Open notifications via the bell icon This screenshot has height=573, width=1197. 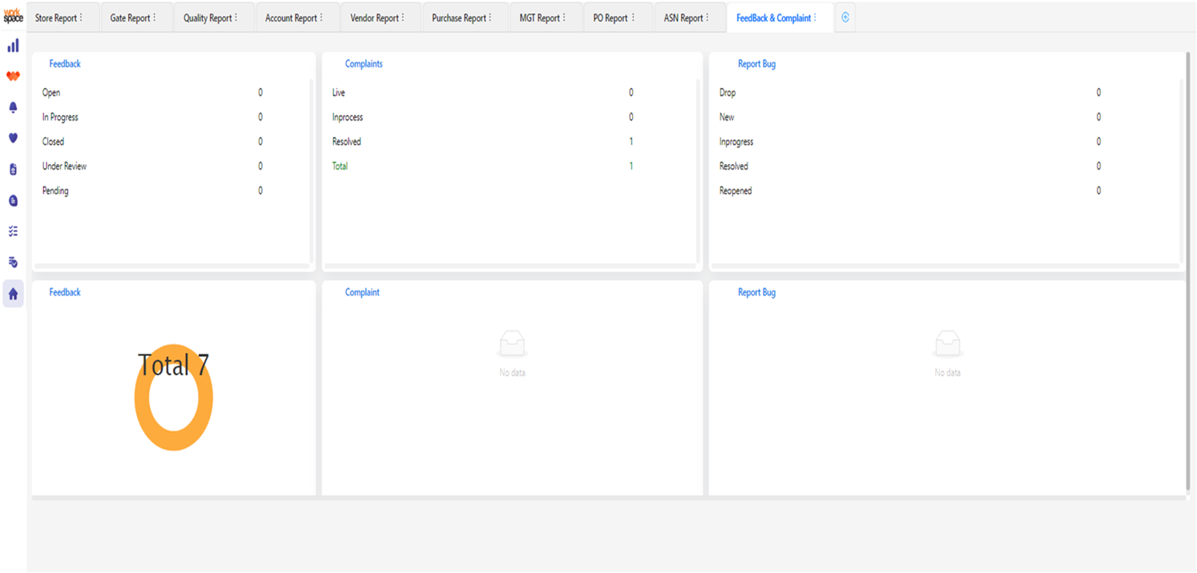tap(13, 107)
